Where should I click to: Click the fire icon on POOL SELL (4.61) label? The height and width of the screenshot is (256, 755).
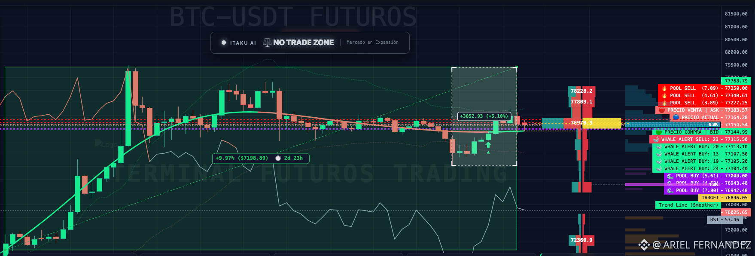664,95
